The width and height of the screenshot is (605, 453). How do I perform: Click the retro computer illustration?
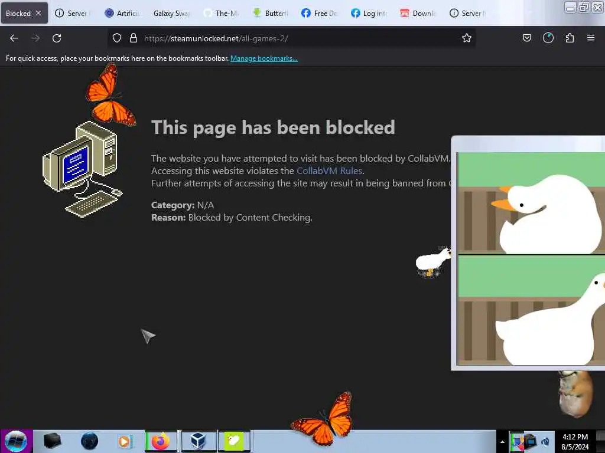[83, 169]
